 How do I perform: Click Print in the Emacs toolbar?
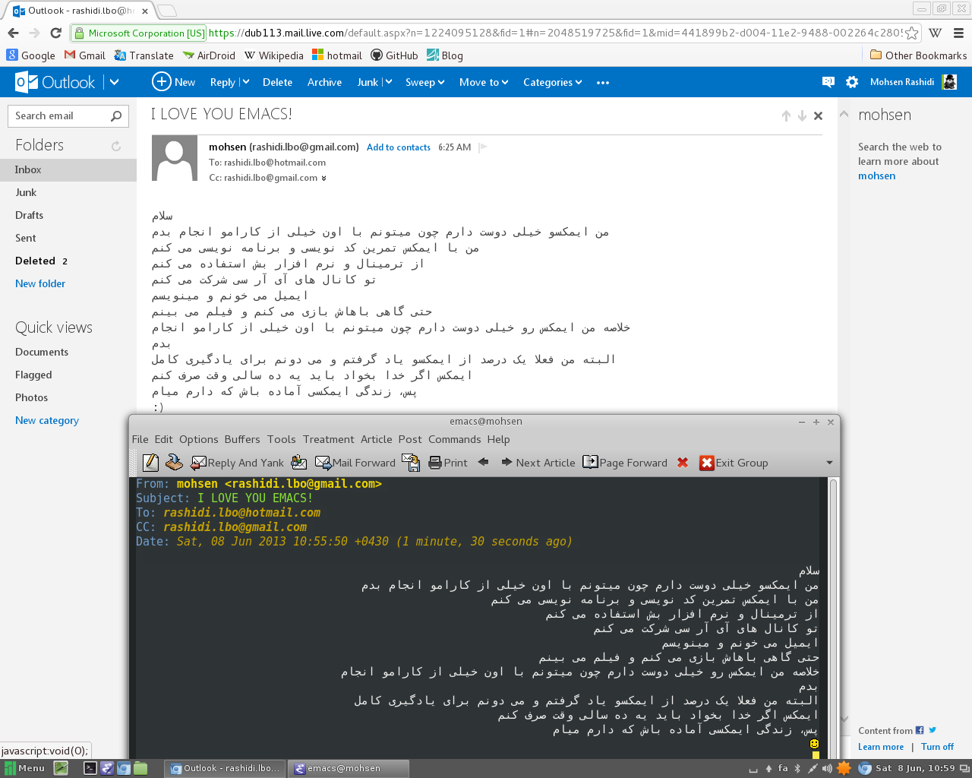point(448,463)
